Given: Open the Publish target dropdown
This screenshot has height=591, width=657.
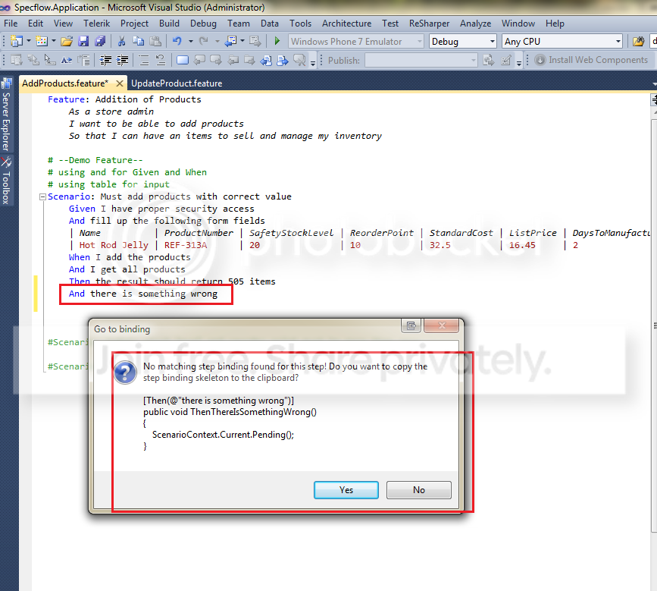Looking at the screenshot, I should (x=421, y=61).
